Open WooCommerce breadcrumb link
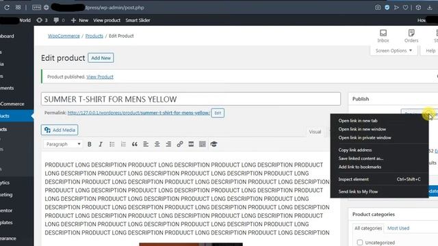Image resolution: width=438 pixels, height=246 pixels. pyautogui.click(x=64, y=36)
